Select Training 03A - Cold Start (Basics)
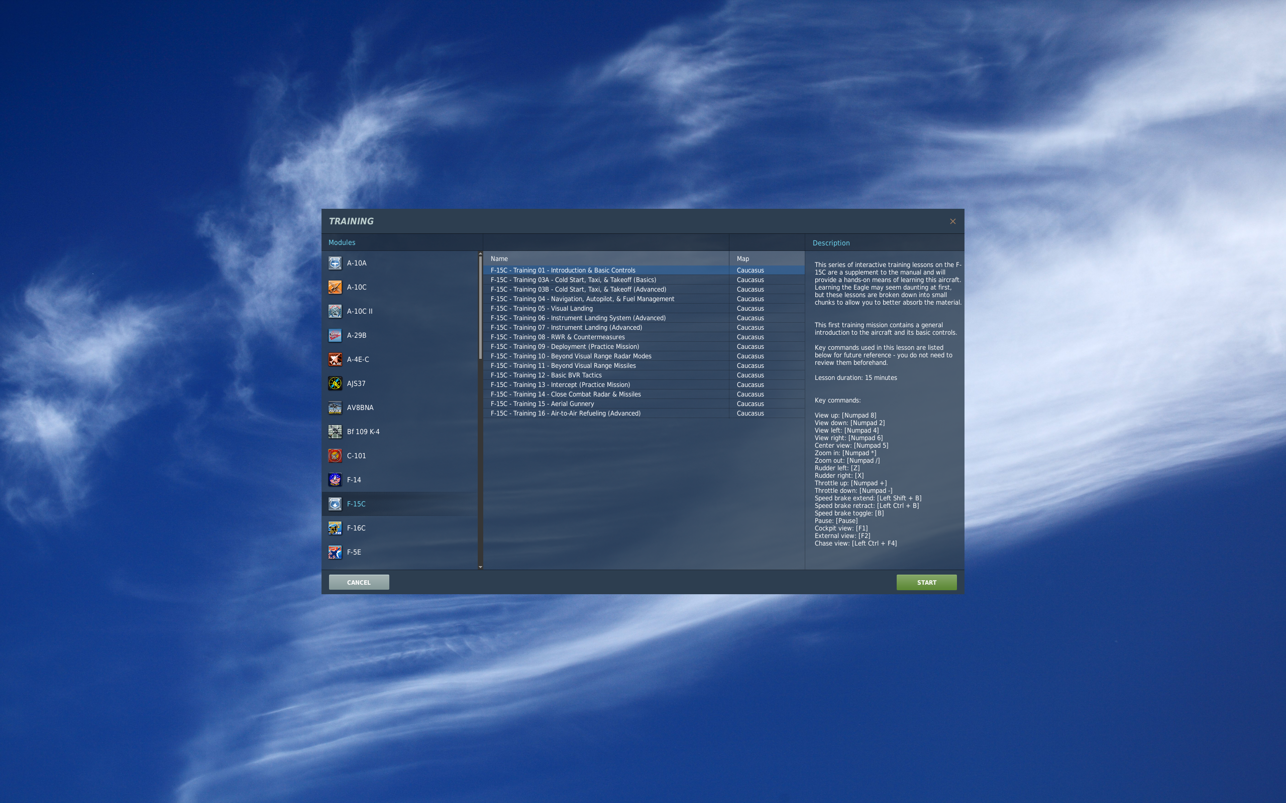This screenshot has height=803, width=1286. pyautogui.click(x=644, y=280)
